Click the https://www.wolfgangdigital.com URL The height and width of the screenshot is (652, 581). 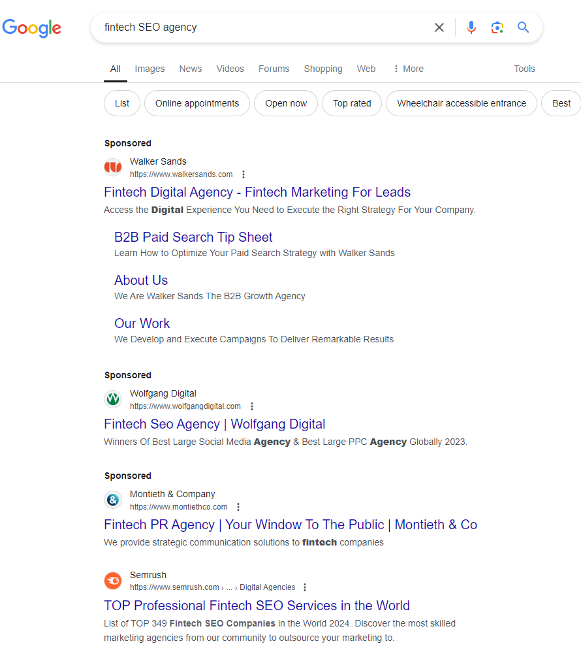185,406
